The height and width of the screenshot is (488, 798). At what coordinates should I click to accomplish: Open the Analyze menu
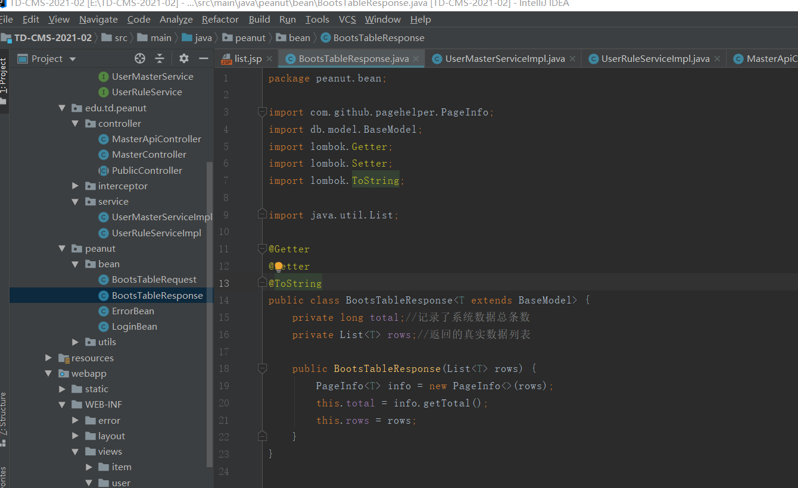click(176, 19)
